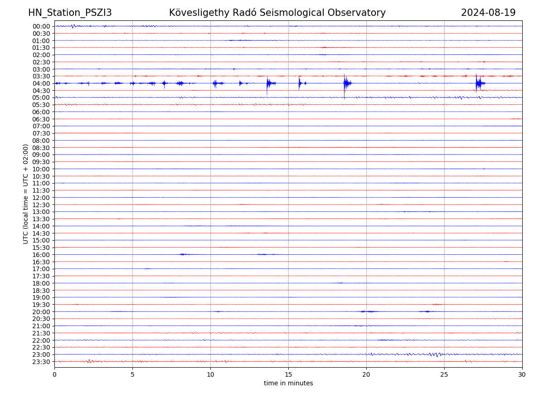
Task: Click the 16:00 time row label
Action: [41, 255]
